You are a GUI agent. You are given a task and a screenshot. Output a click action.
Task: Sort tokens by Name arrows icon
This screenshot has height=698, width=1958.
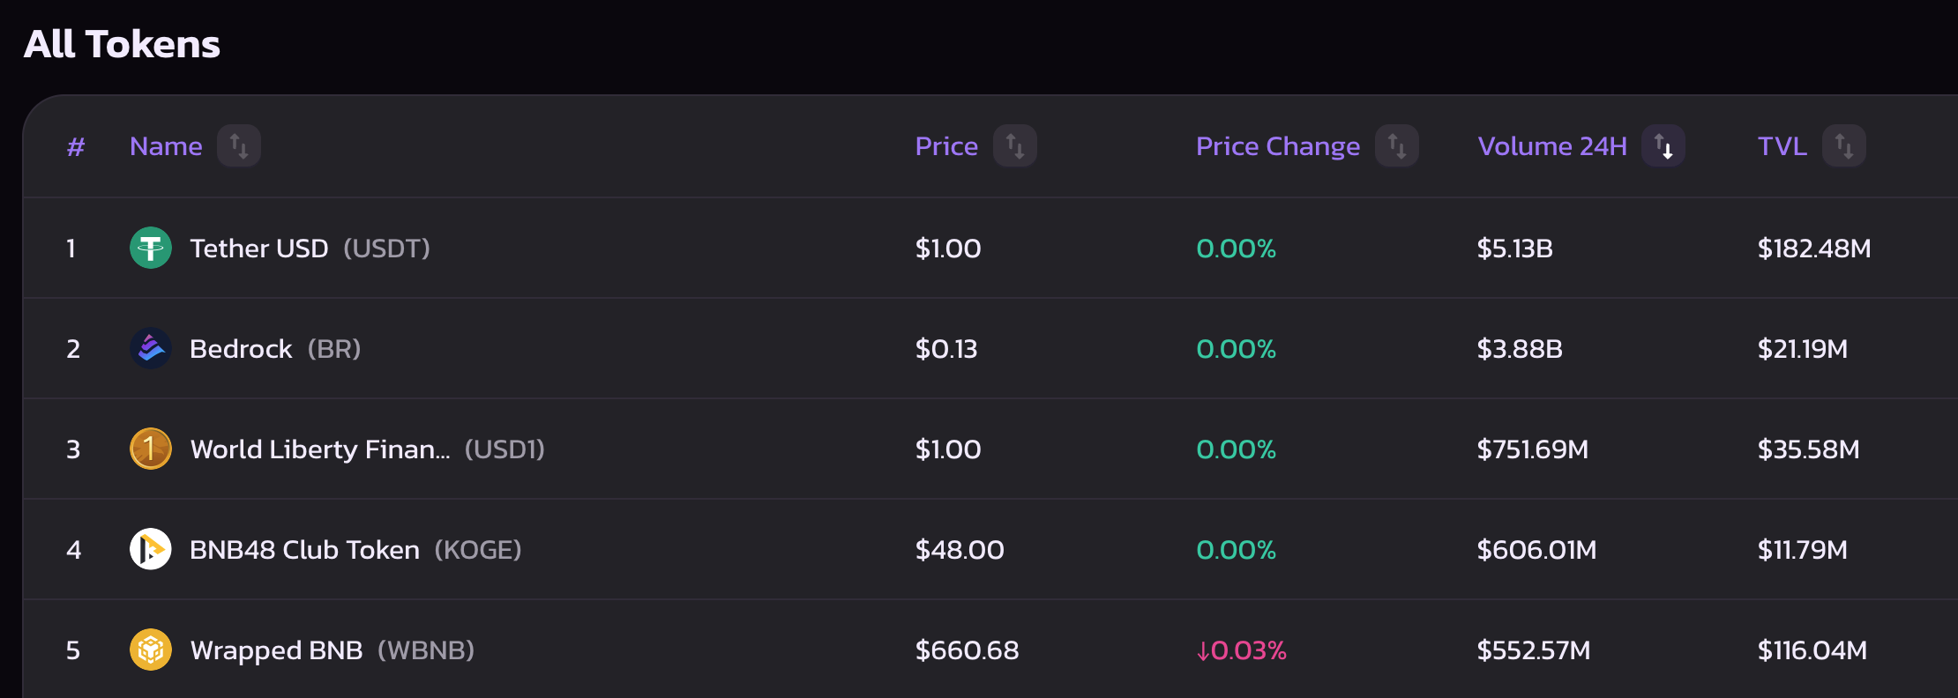239,145
